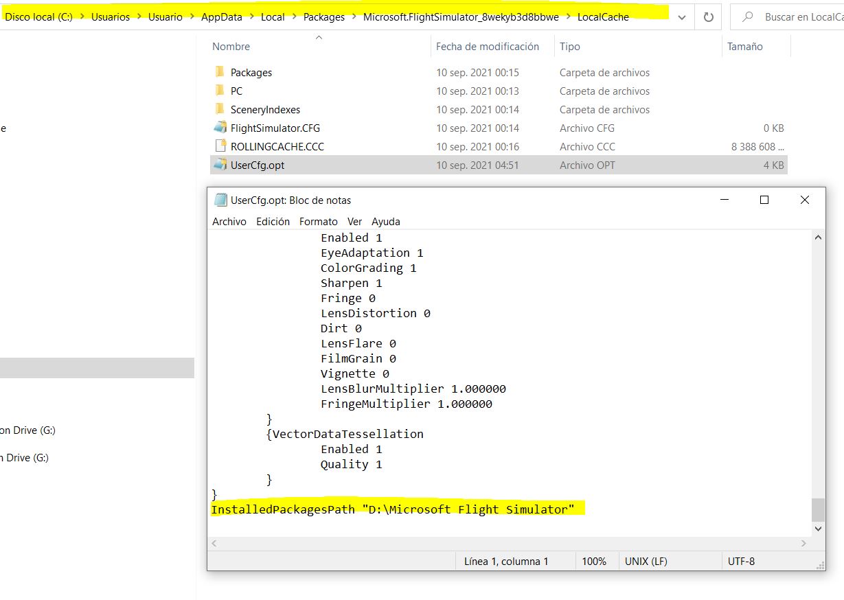Open the Ver menu in Notepad
The height and width of the screenshot is (600, 844).
[x=354, y=222]
